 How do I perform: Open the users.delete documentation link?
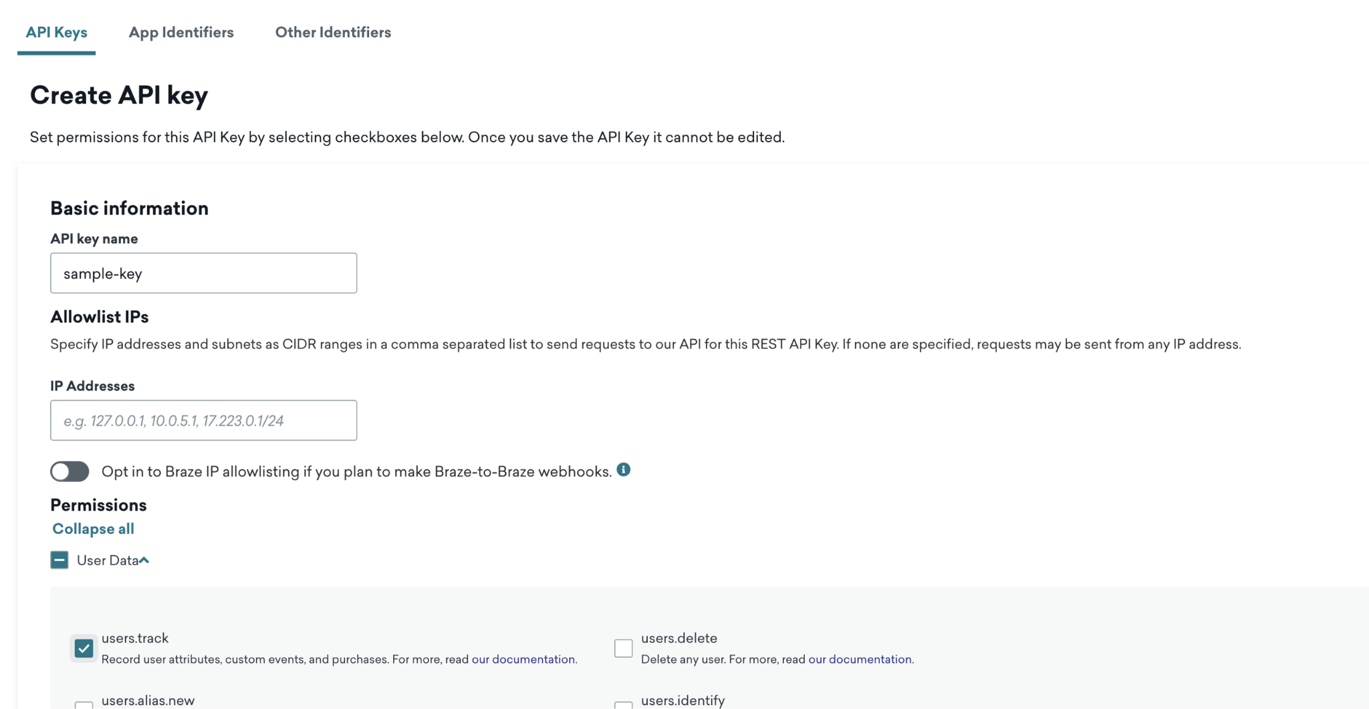pyautogui.click(x=860, y=660)
